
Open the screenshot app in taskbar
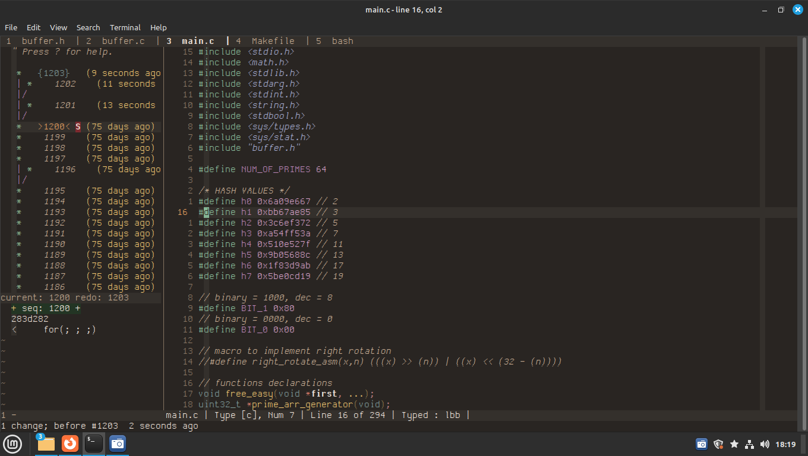(x=118, y=444)
